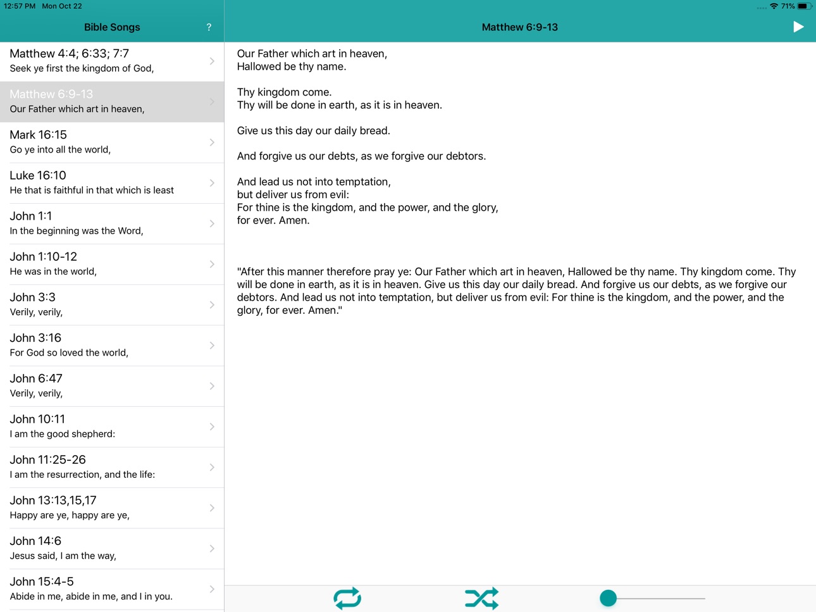Viewport: 816px width, 612px height.
Task: Tap the chevron beside John 14:6
Action: [x=212, y=549]
